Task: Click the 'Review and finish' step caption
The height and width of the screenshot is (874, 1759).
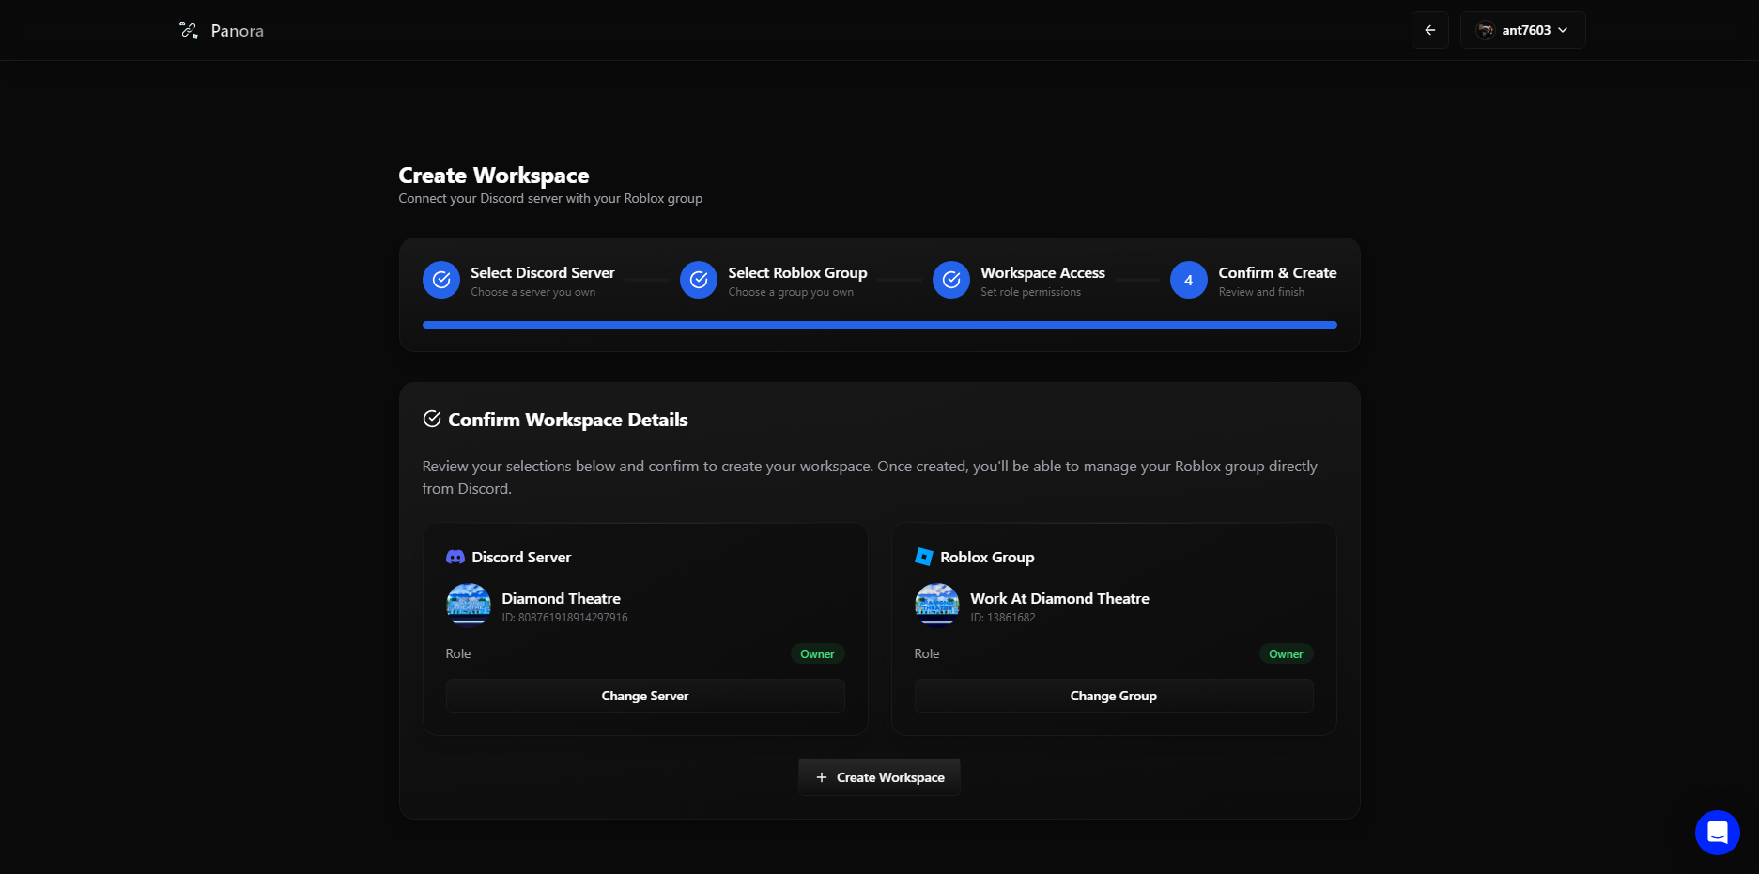Action: [1261, 292]
